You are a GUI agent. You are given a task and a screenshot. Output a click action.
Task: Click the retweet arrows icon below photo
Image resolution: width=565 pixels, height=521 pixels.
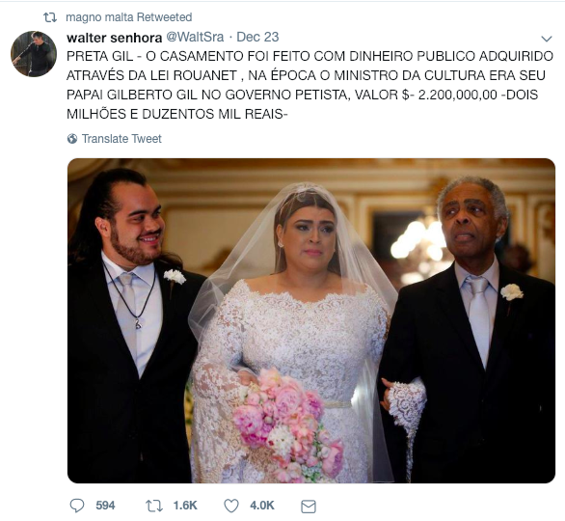154,506
